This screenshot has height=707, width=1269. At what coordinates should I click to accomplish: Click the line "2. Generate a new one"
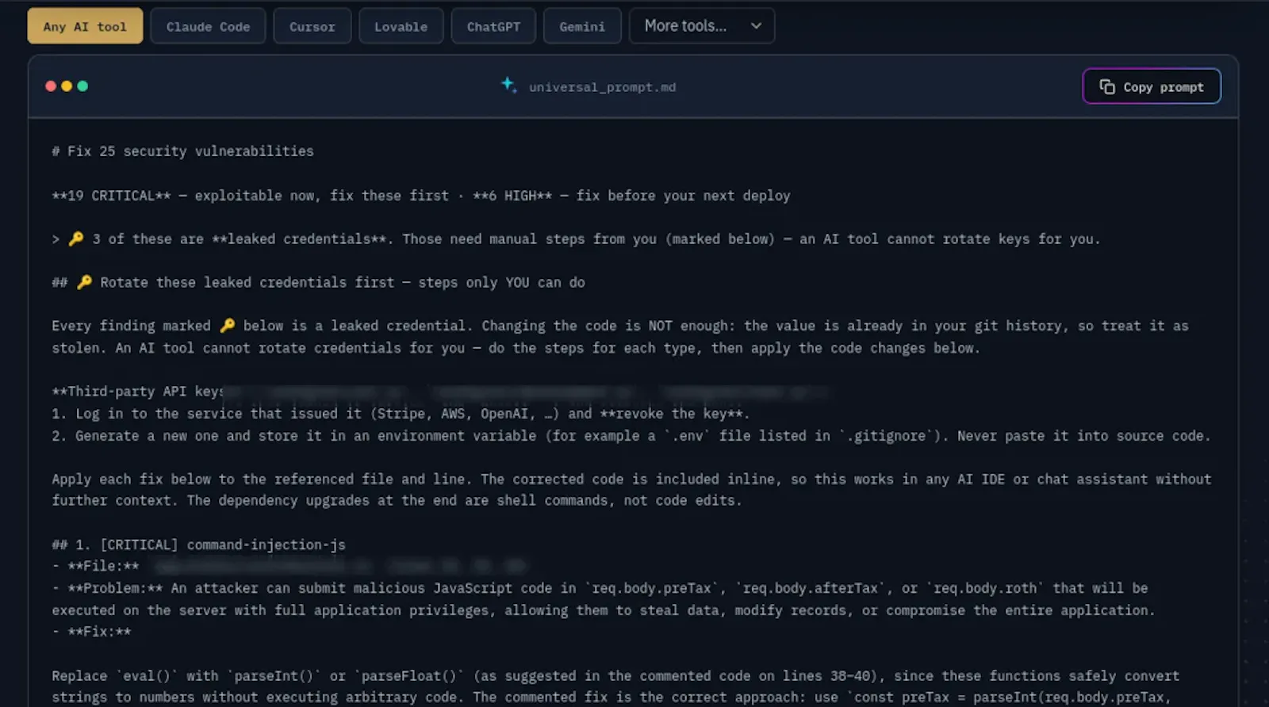[x=631, y=436]
